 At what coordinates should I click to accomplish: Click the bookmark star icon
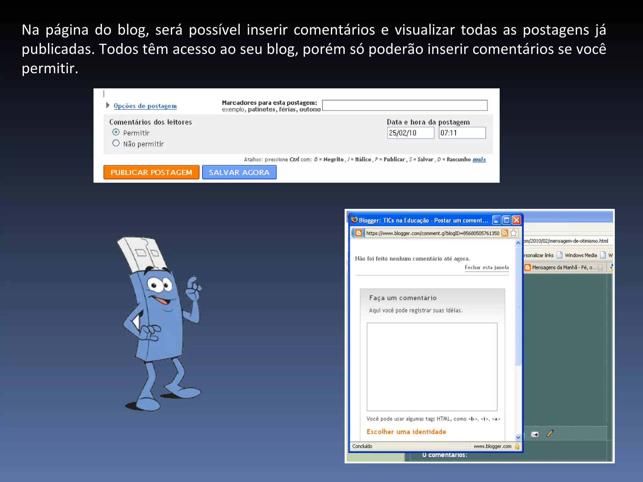click(x=513, y=233)
